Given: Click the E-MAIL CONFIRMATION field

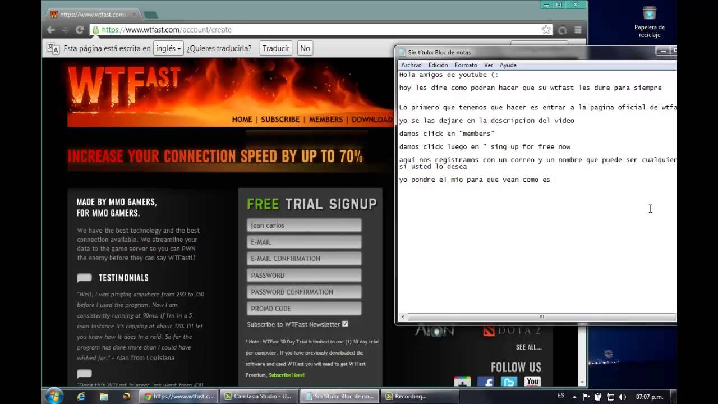Looking at the screenshot, I should [304, 259].
